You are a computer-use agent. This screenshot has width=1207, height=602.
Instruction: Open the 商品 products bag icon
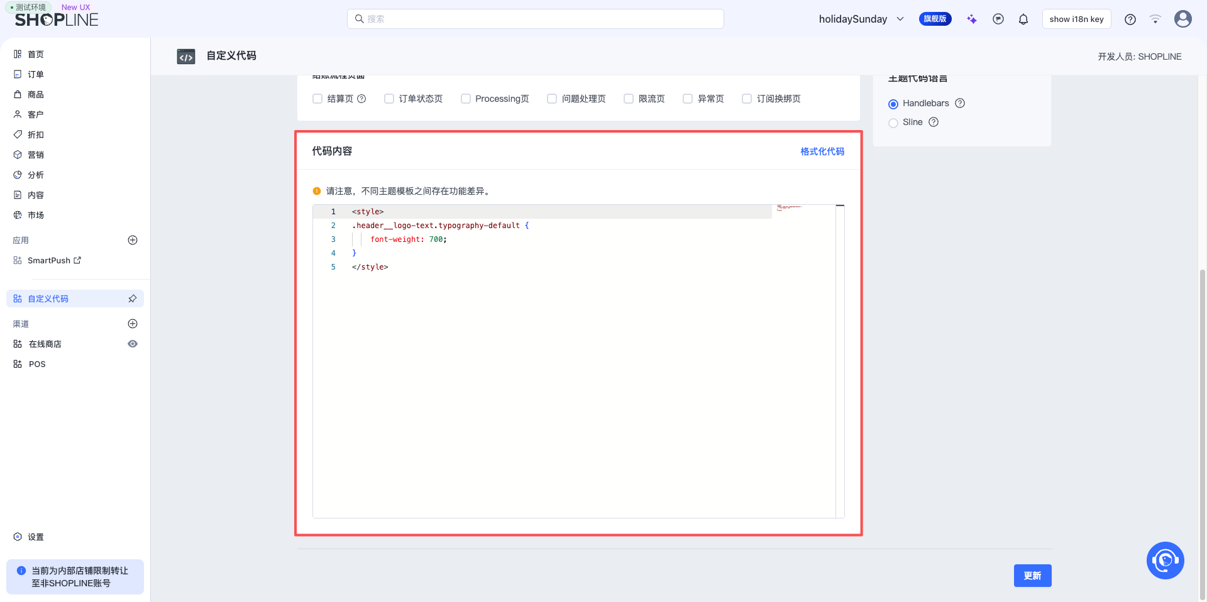tap(18, 94)
